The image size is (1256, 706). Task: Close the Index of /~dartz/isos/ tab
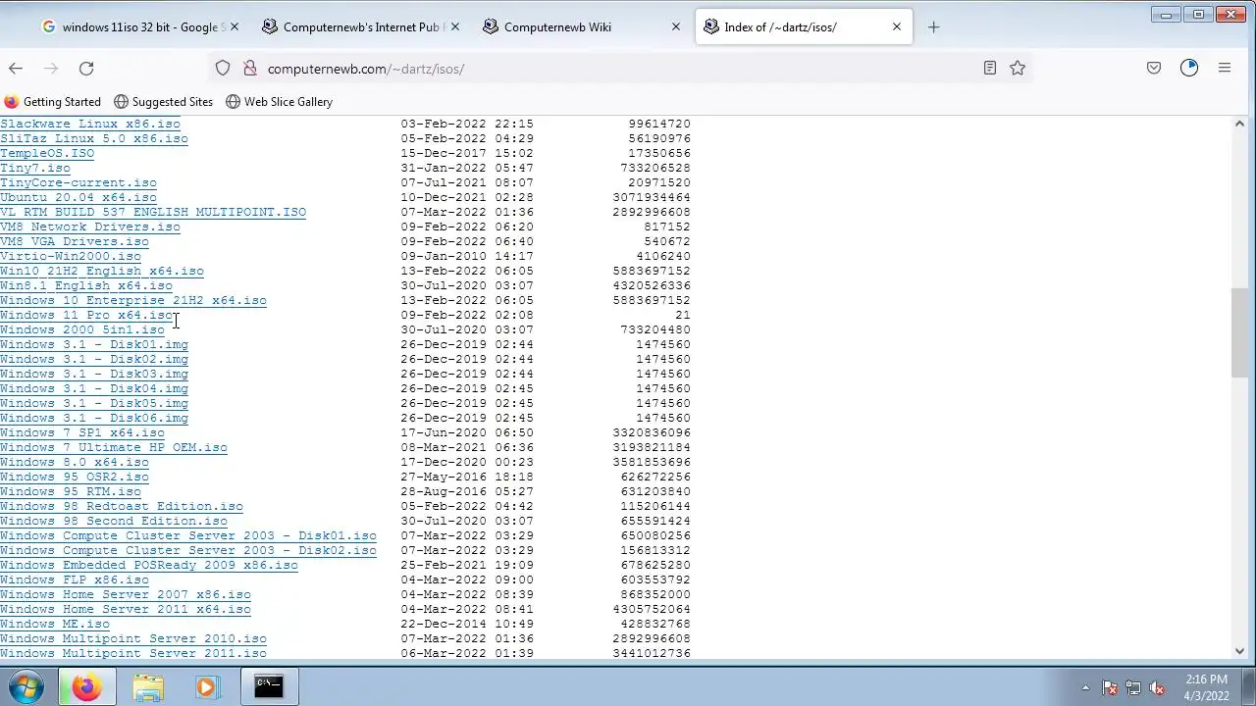click(x=896, y=26)
